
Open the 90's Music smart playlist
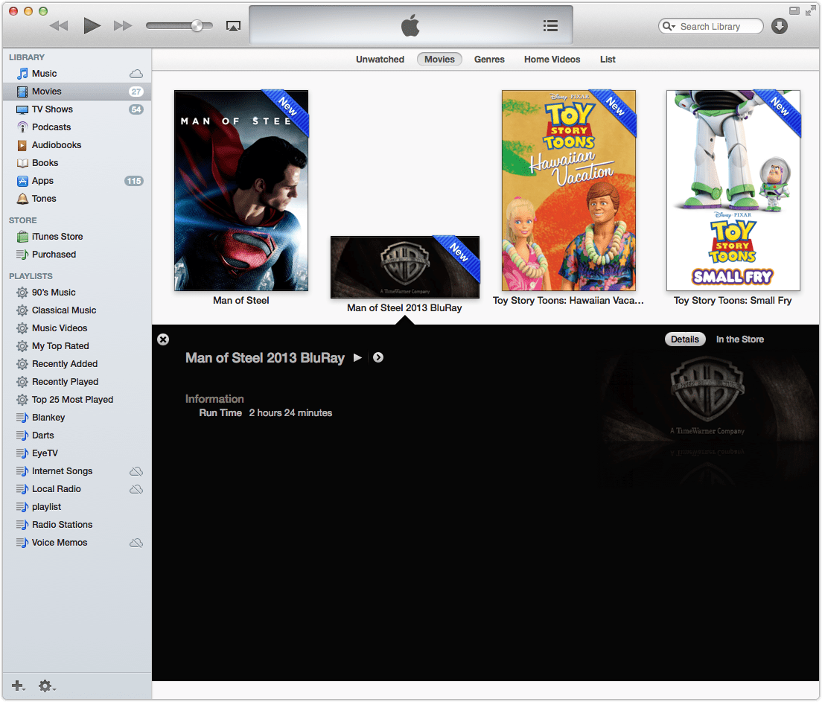click(76, 292)
